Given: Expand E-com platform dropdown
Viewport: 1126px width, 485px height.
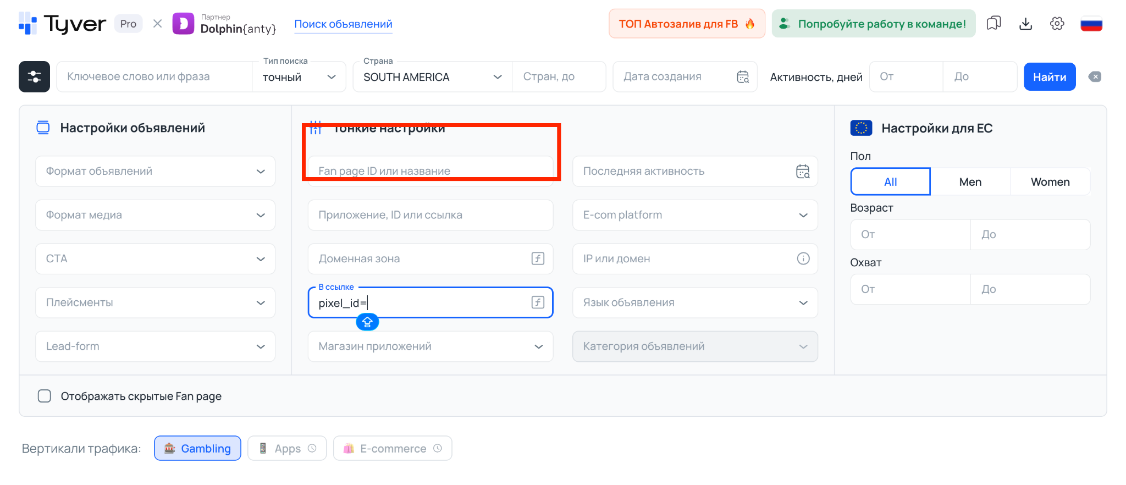Looking at the screenshot, I should [694, 215].
